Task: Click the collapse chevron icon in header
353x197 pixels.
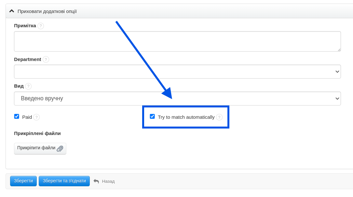Action: click(x=12, y=11)
